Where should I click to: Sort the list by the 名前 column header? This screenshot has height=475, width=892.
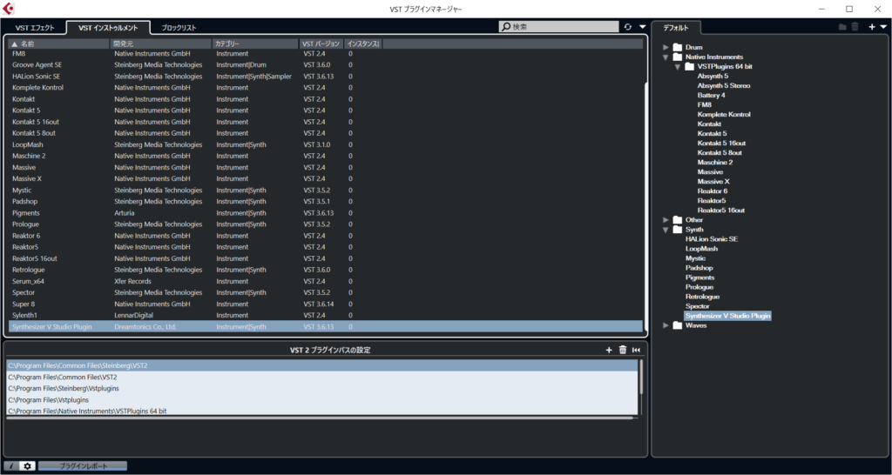[59, 43]
